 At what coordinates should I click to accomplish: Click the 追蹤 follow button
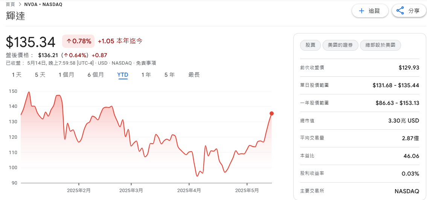370,11
